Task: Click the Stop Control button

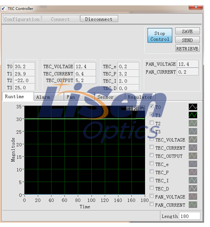Action: pyautogui.click(x=160, y=35)
